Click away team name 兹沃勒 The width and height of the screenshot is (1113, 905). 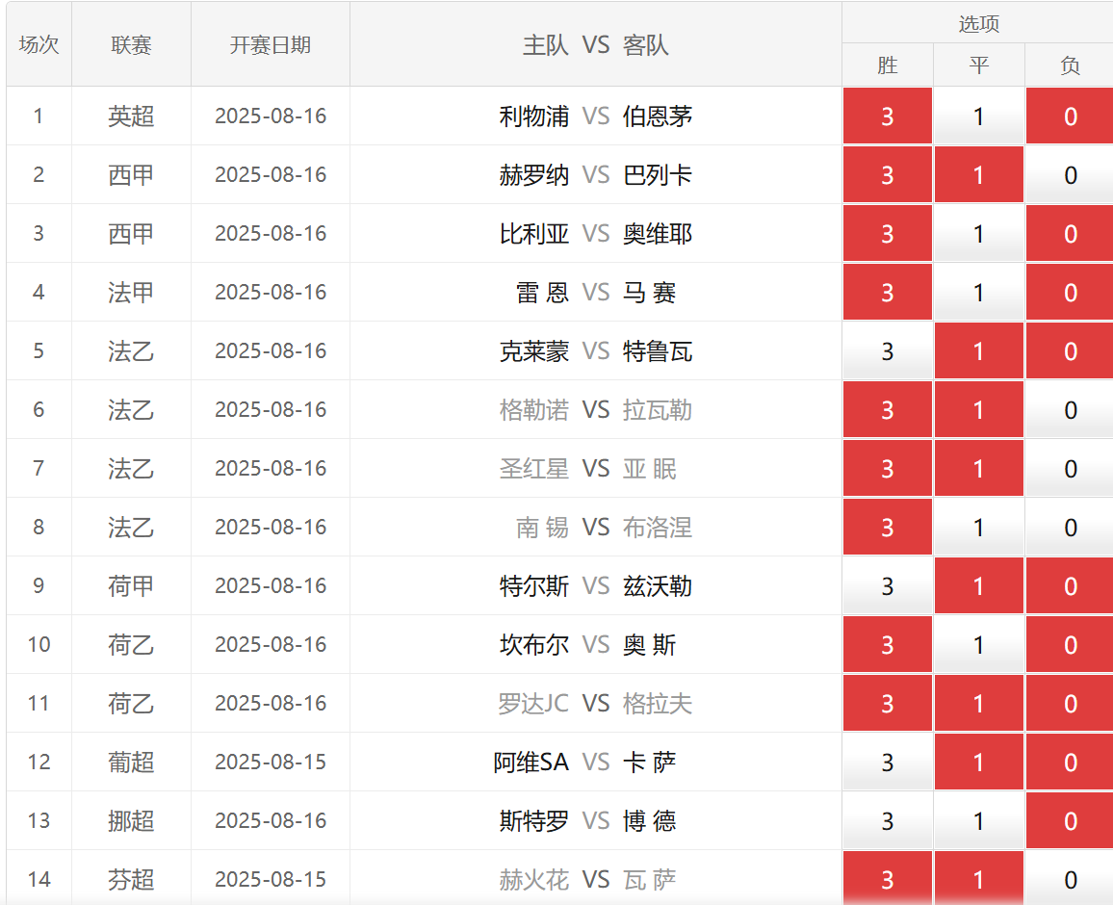(x=658, y=585)
